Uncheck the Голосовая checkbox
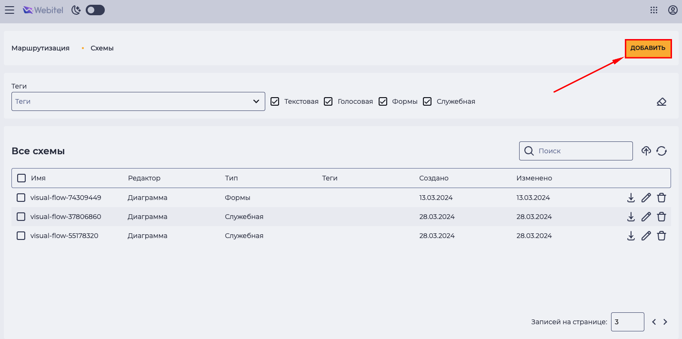This screenshot has width=682, height=339. tap(328, 101)
